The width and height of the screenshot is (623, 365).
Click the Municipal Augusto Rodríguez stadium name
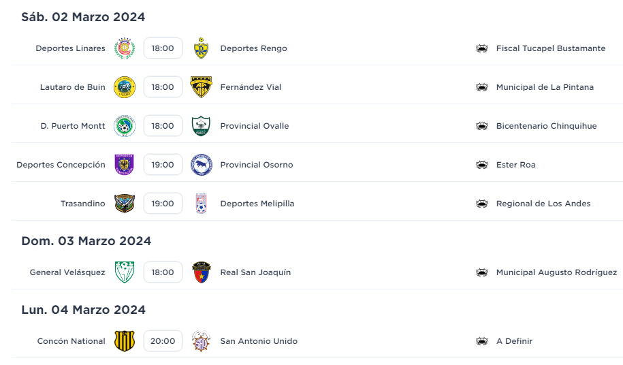(556, 272)
